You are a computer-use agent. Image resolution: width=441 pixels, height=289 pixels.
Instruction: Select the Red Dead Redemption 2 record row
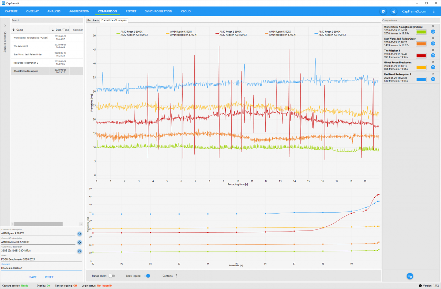47,63
